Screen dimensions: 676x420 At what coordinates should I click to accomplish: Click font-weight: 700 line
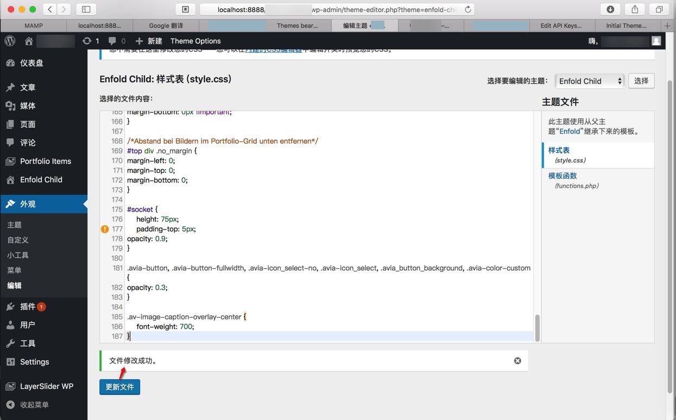pyautogui.click(x=165, y=327)
